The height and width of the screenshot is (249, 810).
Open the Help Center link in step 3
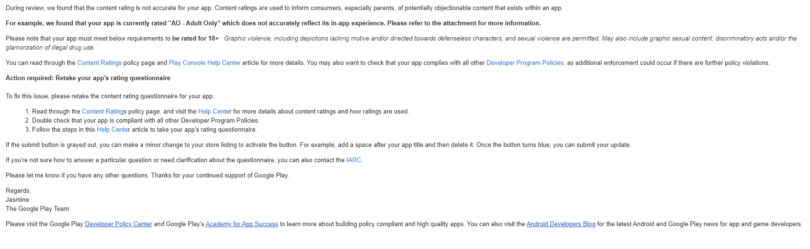pos(113,129)
